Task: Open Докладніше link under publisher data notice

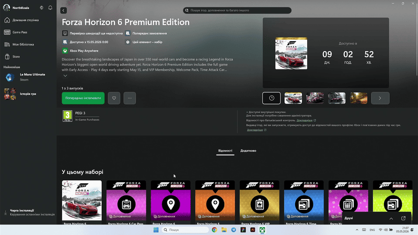Action: pyautogui.click(x=255, y=130)
